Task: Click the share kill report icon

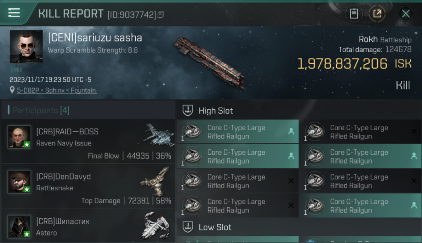Action: [377, 14]
